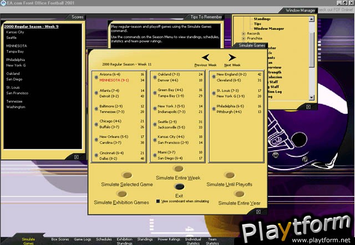
Task: Click the Simulate Games title tab
Action: (252, 45)
